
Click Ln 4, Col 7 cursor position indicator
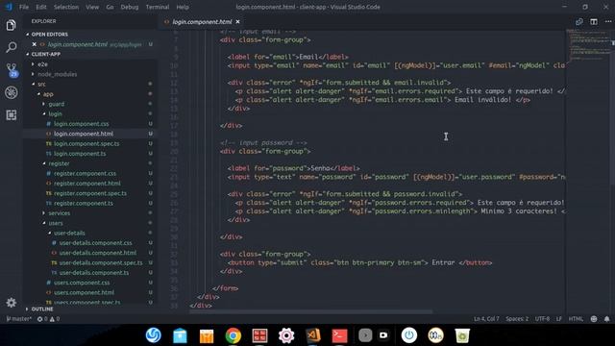(486, 319)
